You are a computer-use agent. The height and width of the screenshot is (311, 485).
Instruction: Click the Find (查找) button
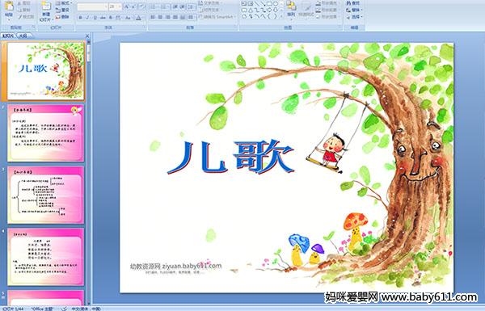[x=353, y=3]
